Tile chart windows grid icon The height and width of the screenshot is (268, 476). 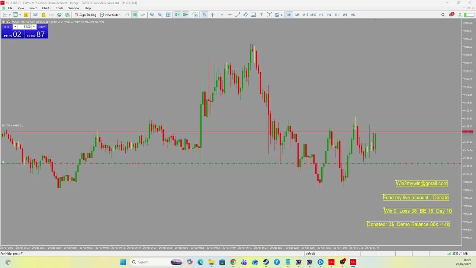[x=168, y=15]
